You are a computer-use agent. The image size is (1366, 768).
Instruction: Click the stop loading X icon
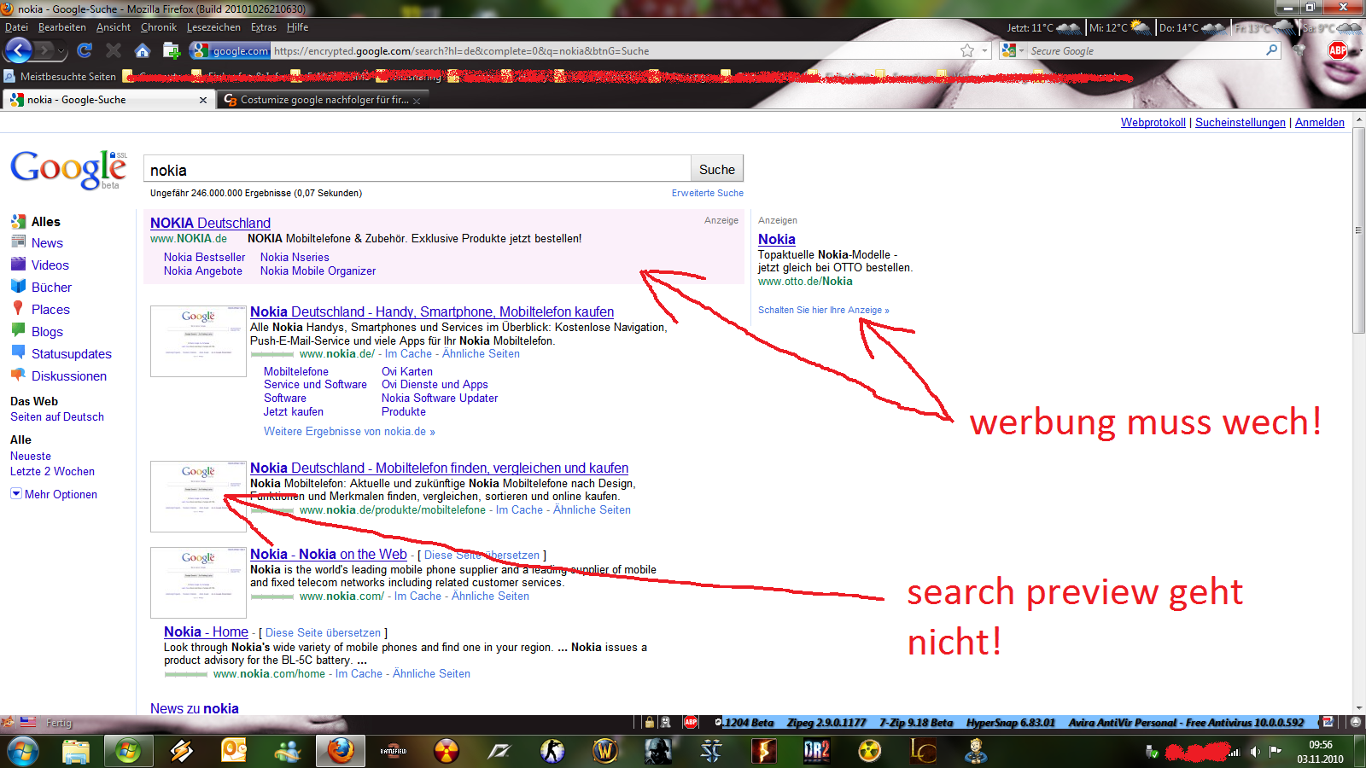coord(114,50)
